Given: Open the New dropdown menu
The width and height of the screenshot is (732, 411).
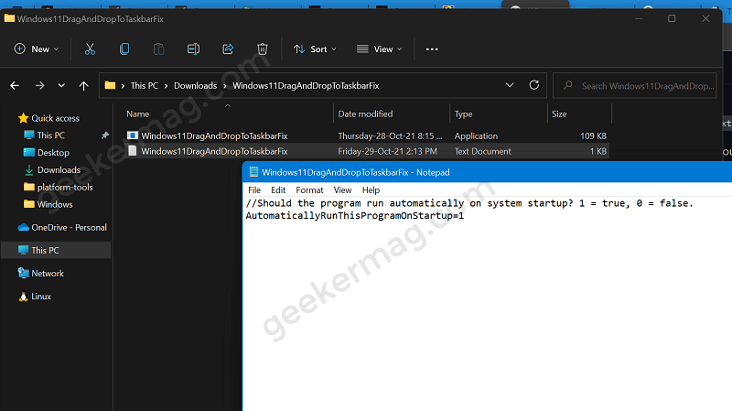Looking at the screenshot, I should click(x=37, y=49).
